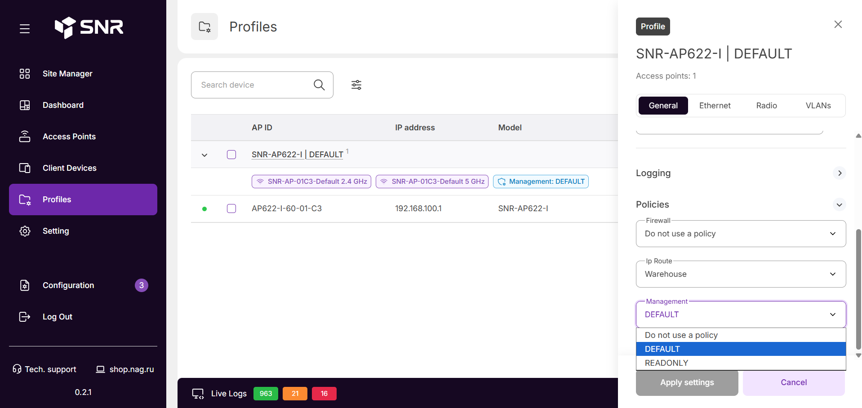Click the green online status dot
The width and height of the screenshot is (862, 408).
(x=204, y=208)
